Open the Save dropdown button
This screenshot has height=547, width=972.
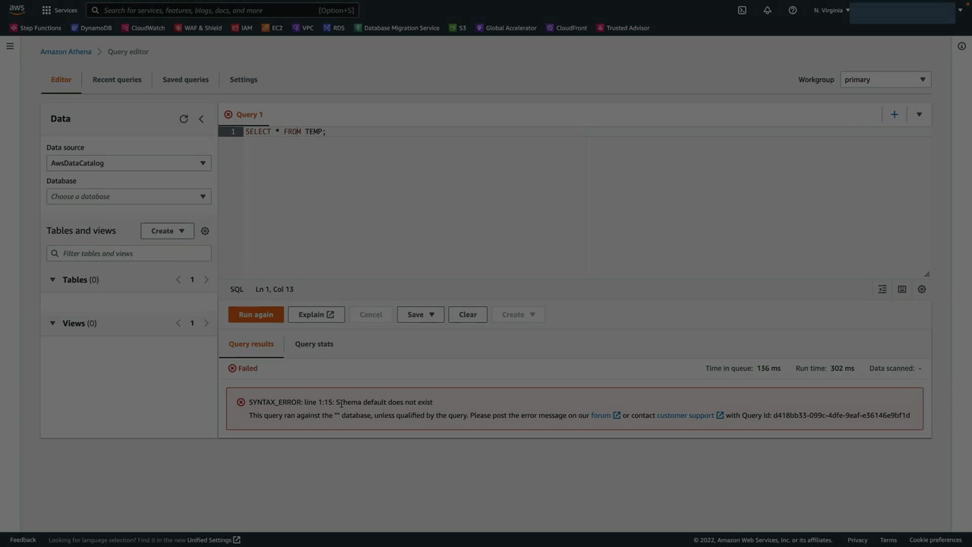click(x=421, y=315)
